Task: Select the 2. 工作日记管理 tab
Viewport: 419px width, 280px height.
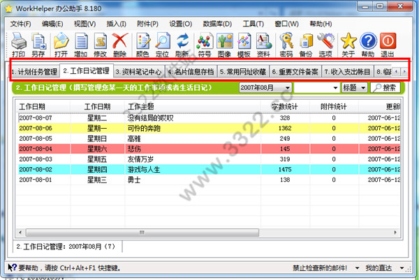Action: [x=87, y=71]
